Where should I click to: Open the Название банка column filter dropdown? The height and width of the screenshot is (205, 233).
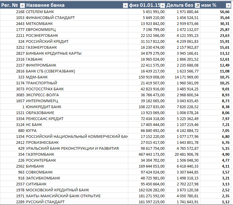tap(125, 5)
